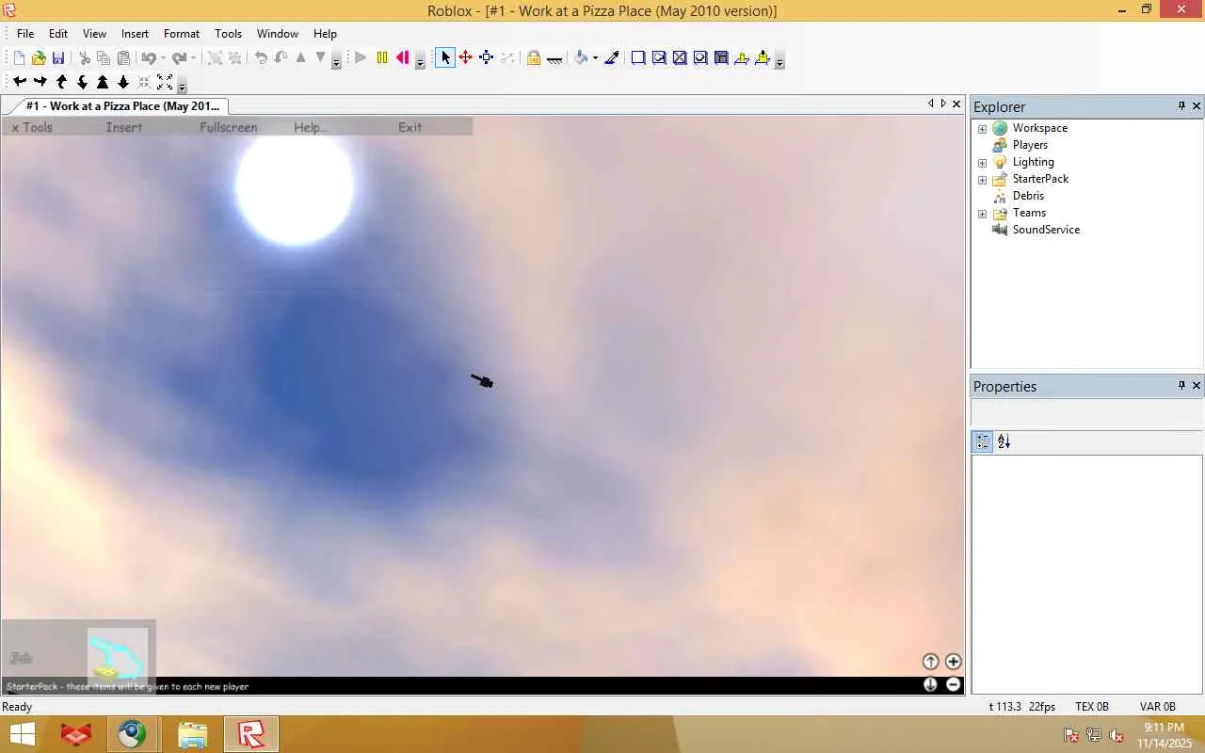Open the Insert menu in the menu bar
This screenshot has width=1205, height=753.
(x=135, y=34)
